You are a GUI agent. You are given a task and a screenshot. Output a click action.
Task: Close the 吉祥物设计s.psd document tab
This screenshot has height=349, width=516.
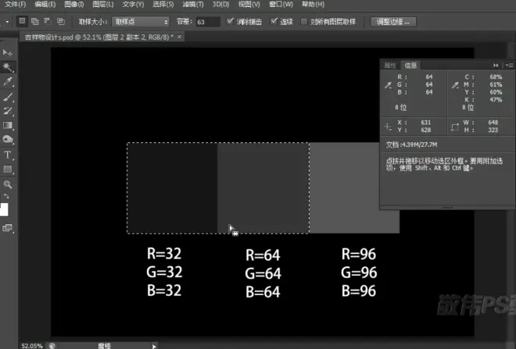click(x=179, y=37)
